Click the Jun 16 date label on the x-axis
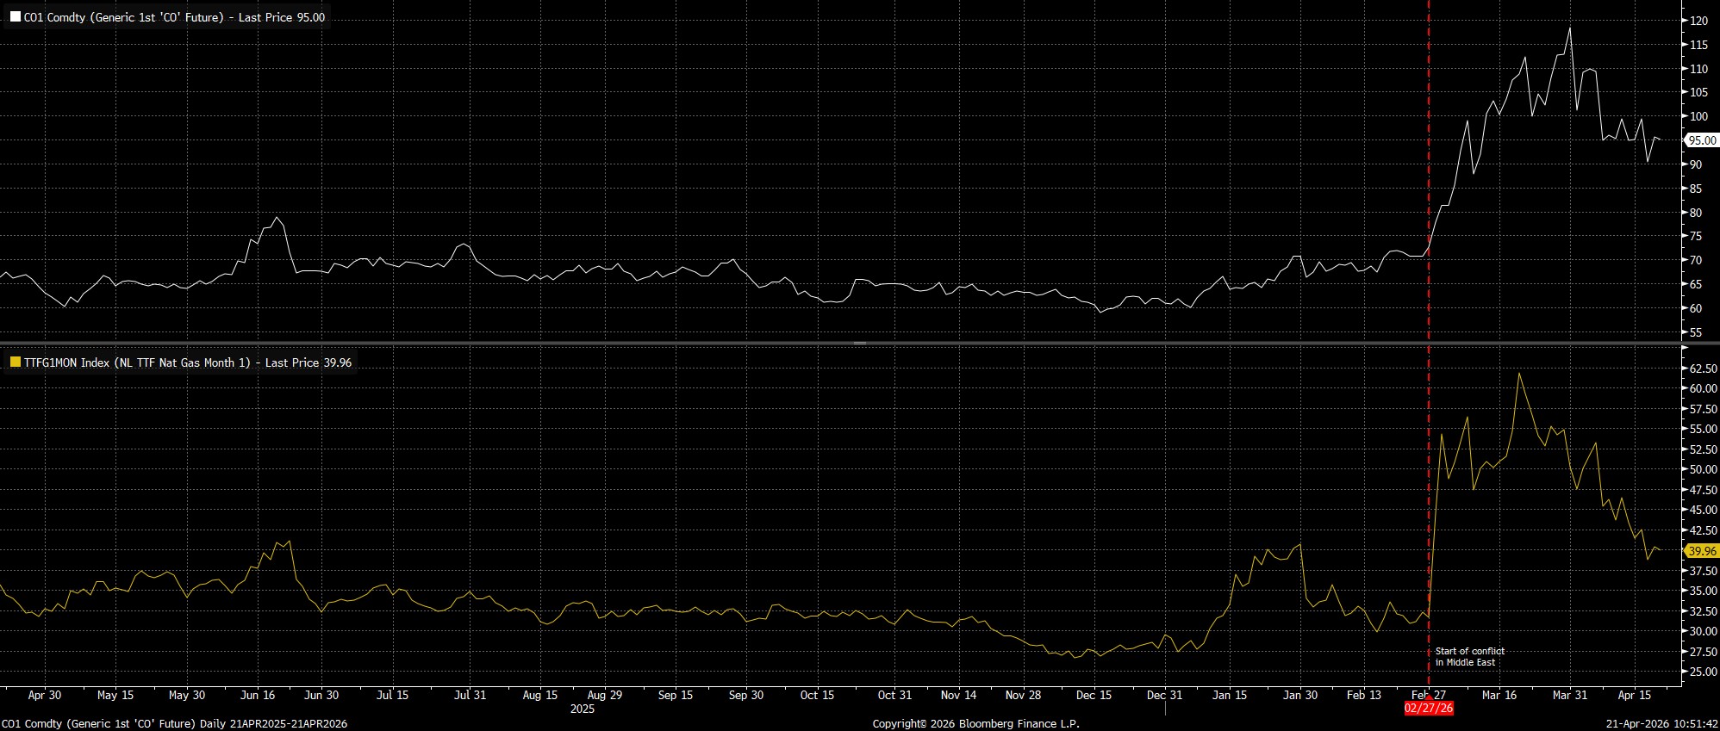The image size is (1720, 731). [258, 695]
